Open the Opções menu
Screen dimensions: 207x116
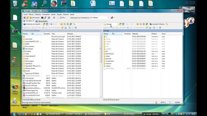point(60,14)
